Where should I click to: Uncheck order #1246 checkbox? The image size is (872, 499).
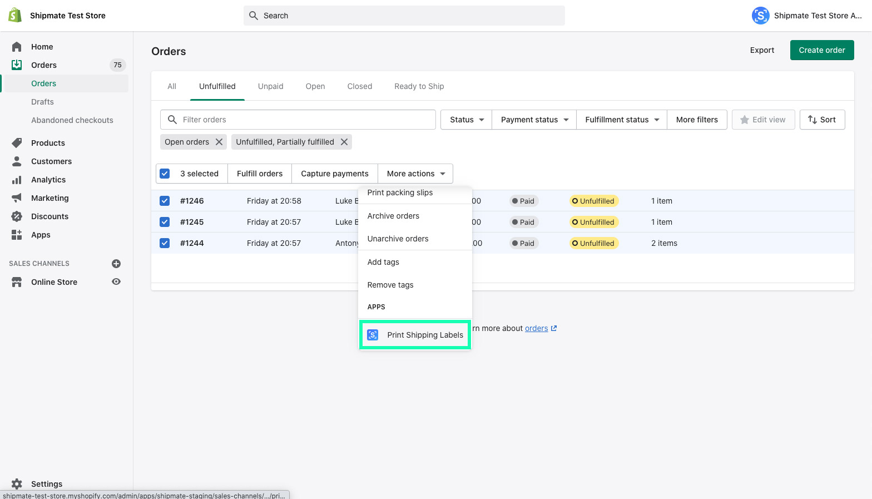[x=165, y=201]
